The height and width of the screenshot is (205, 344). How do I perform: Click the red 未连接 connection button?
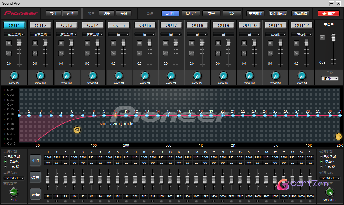pyautogui.click(x=329, y=13)
